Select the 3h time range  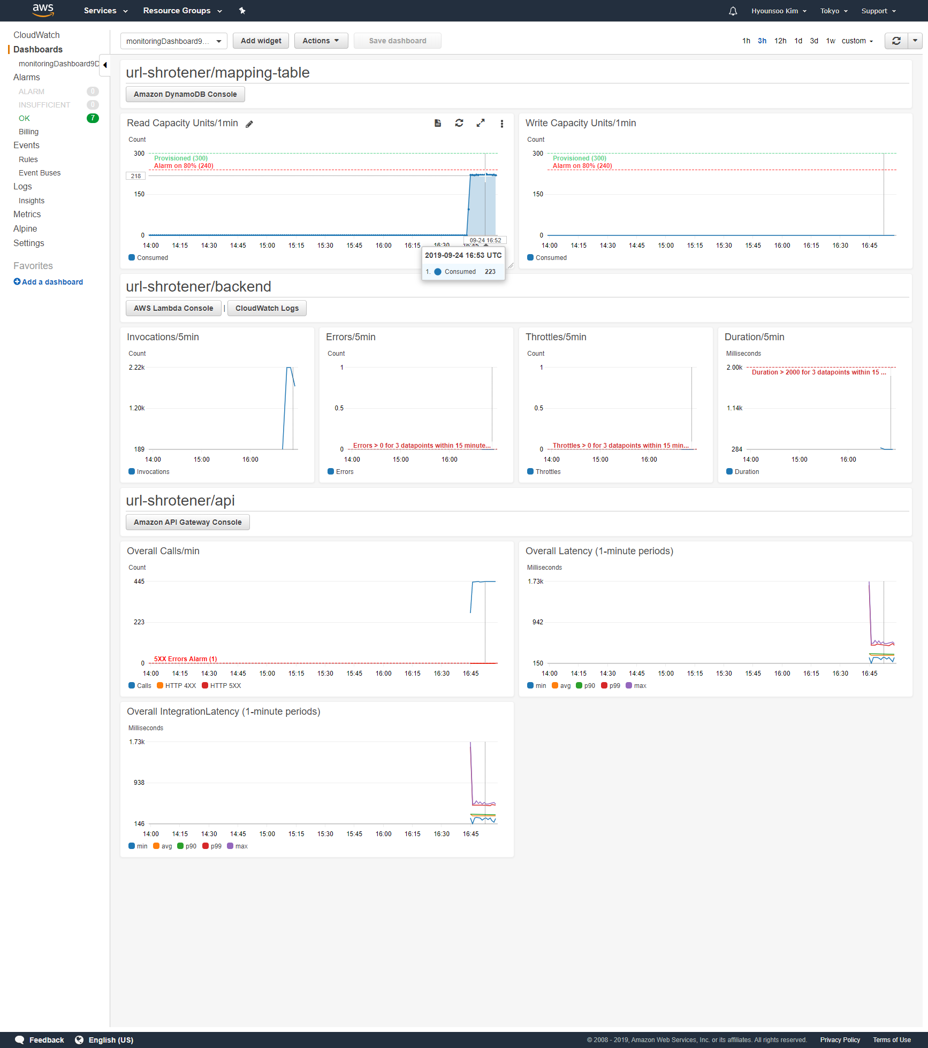pyautogui.click(x=762, y=41)
